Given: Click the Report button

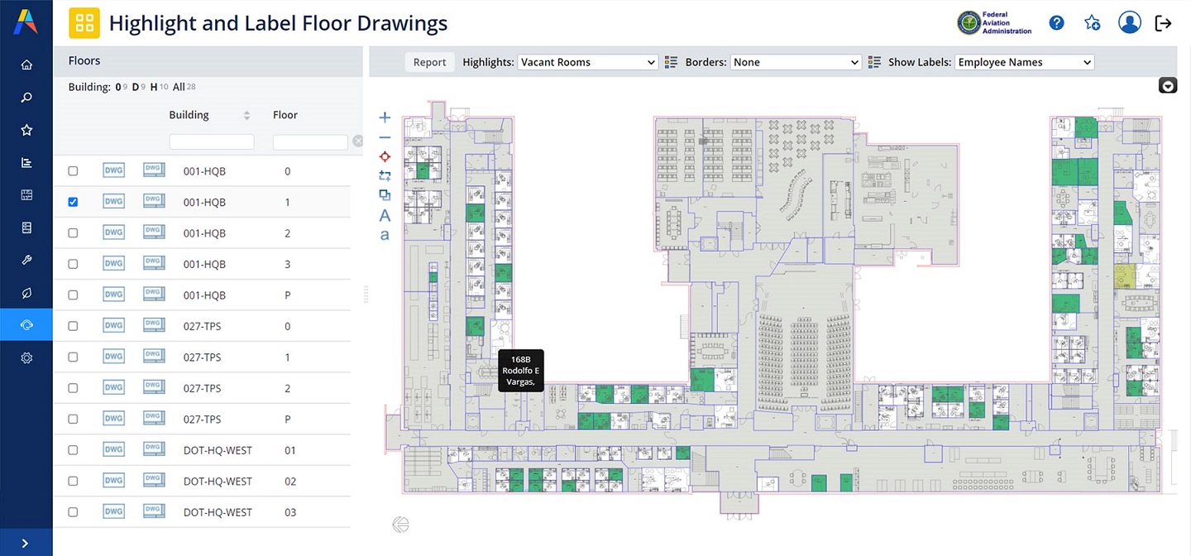Looking at the screenshot, I should point(429,62).
